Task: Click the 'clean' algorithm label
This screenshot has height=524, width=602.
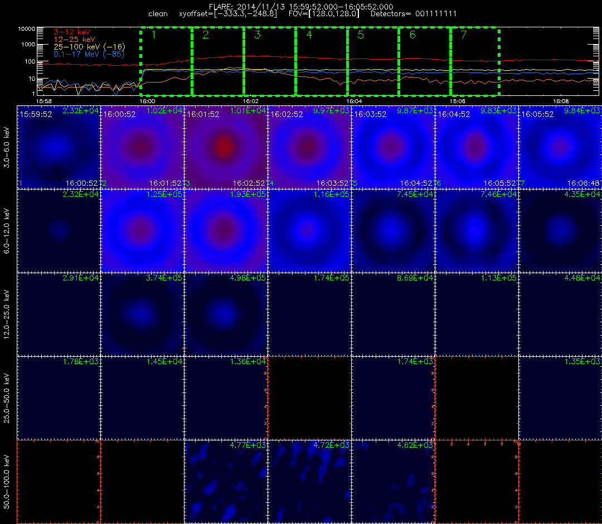Action: [x=158, y=14]
